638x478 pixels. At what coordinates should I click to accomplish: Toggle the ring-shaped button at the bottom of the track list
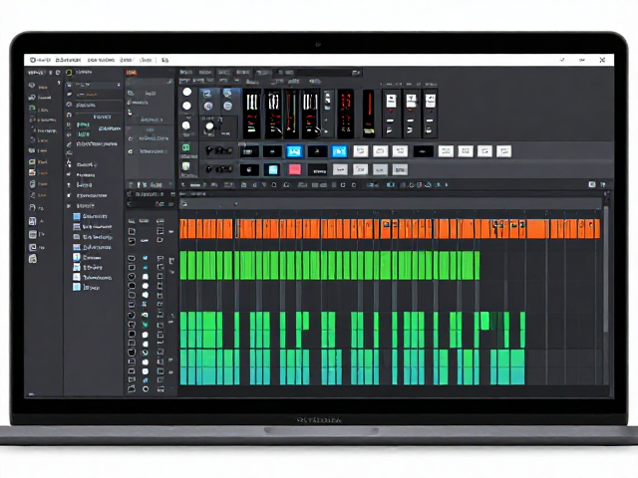tap(146, 389)
